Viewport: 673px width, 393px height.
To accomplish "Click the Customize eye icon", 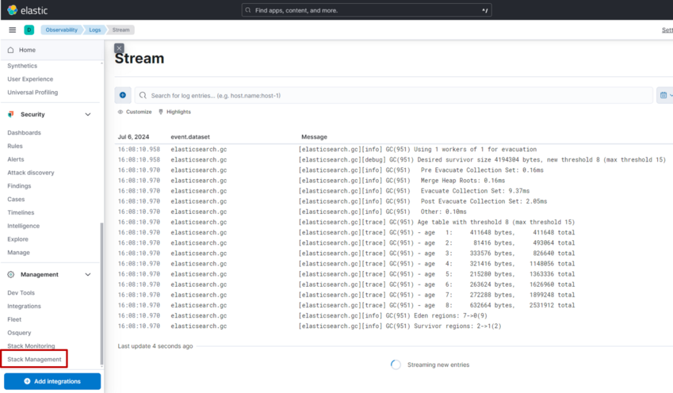I will click(120, 112).
